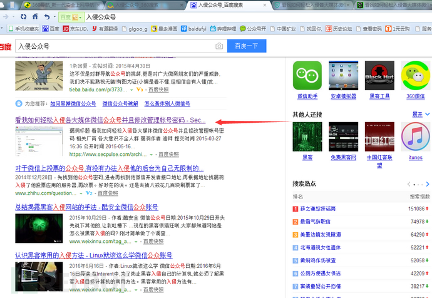The height and width of the screenshot is (298, 432).
Task: Click recommended search 如何黑掉微信公众号
Action: click(73, 103)
